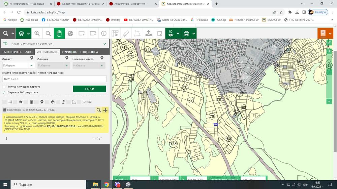
Task: Select the ruler measure distance tool
Action: pos(126,33)
